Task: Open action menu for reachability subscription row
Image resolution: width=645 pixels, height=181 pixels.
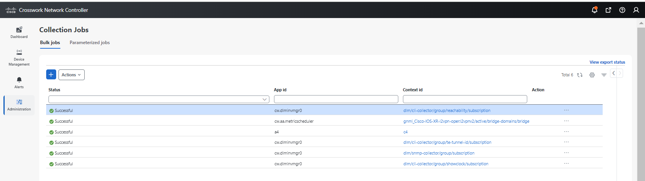Action: (566, 110)
